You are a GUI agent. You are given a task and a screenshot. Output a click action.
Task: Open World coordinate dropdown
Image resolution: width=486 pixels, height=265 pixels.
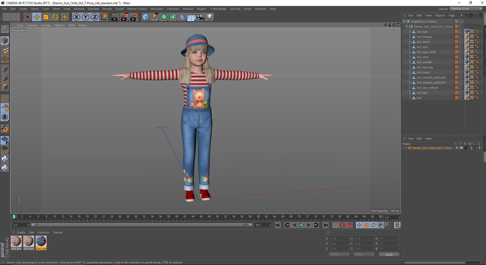tap(339, 254)
